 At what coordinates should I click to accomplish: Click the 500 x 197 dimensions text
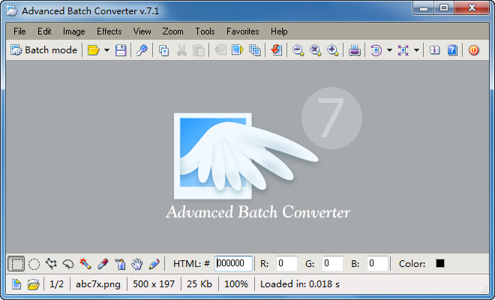(x=154, y=284)
